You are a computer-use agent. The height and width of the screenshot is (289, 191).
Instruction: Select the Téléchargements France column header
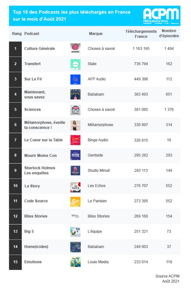[x=141, y=34]
